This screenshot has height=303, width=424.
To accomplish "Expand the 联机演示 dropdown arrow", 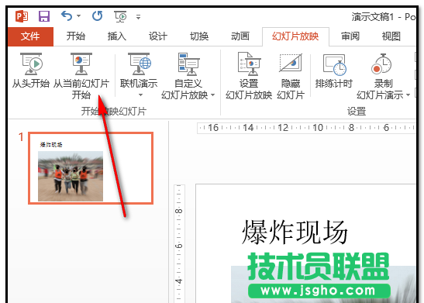I will click(140, 95).
